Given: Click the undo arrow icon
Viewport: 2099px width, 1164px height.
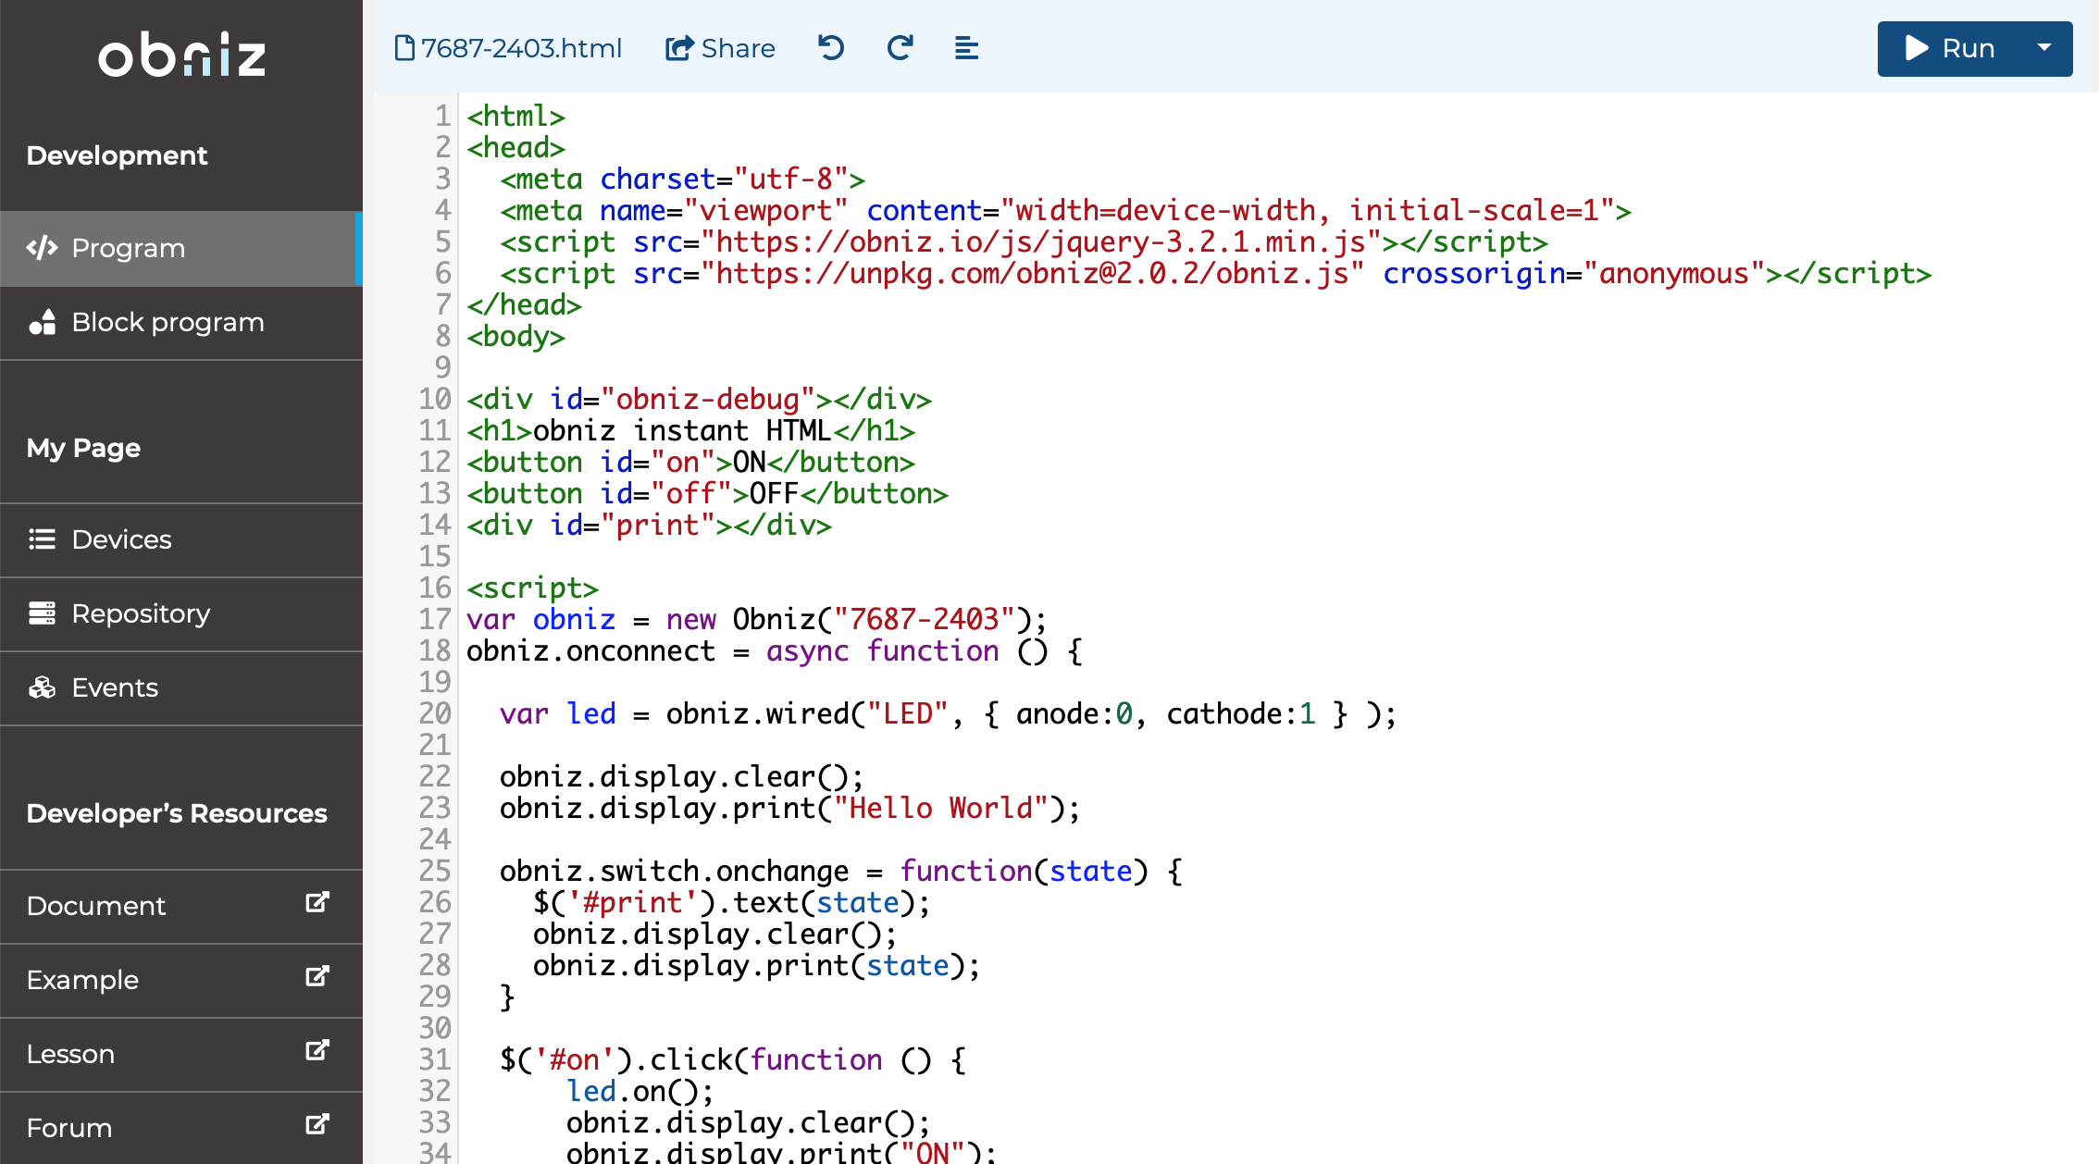Looking at the screenshot, I should pos(831,47).
